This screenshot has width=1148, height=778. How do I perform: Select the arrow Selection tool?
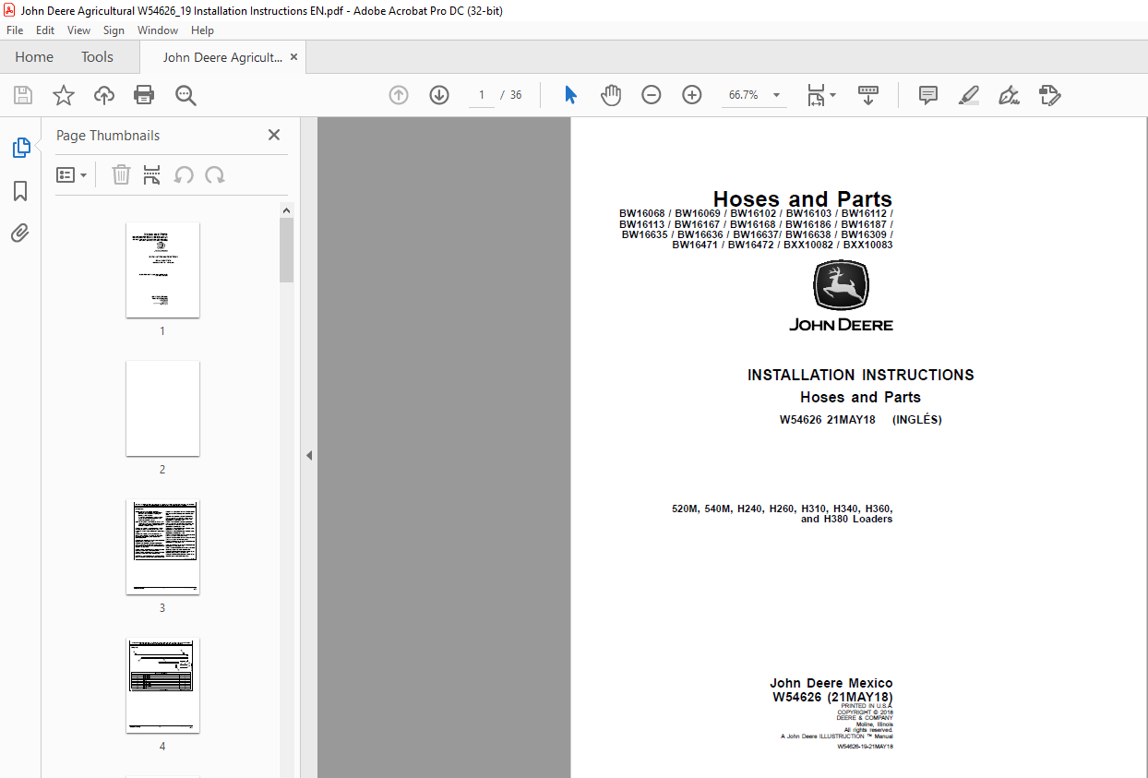(570, 95)
